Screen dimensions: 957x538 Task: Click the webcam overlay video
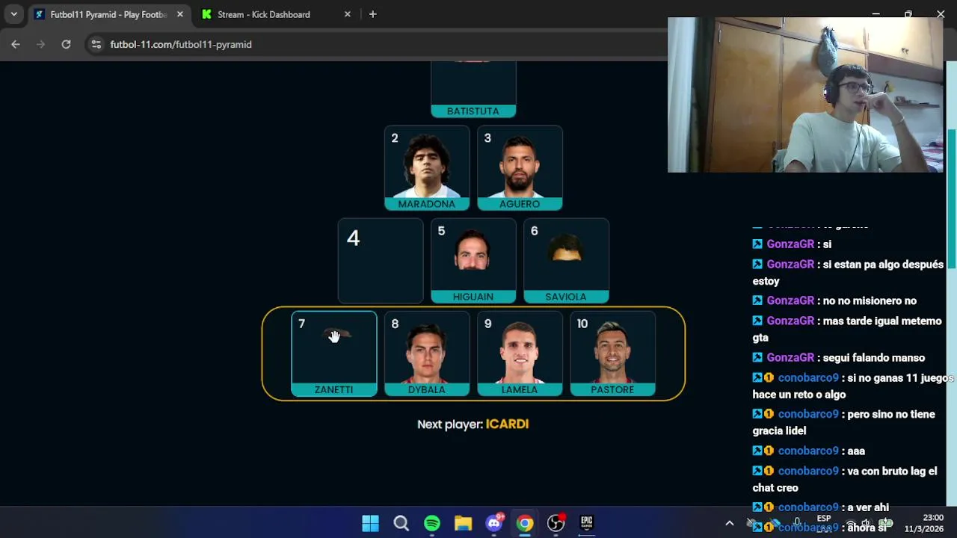[x=805, y=95]
